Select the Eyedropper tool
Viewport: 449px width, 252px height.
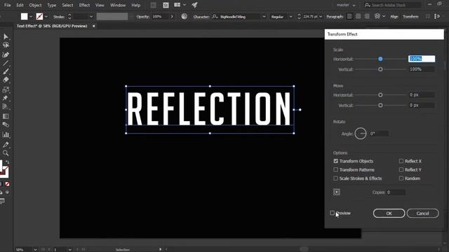[6, 145]
